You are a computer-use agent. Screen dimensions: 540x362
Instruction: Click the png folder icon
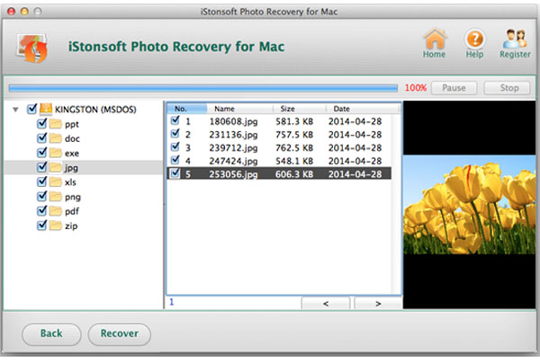(x=56, y=197)
